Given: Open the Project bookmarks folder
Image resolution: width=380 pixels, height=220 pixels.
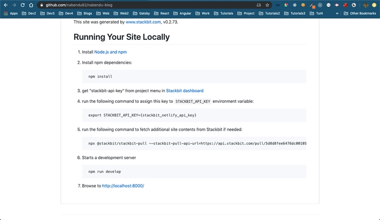Looking at the screenshot, I should click(x=246, y=13).
